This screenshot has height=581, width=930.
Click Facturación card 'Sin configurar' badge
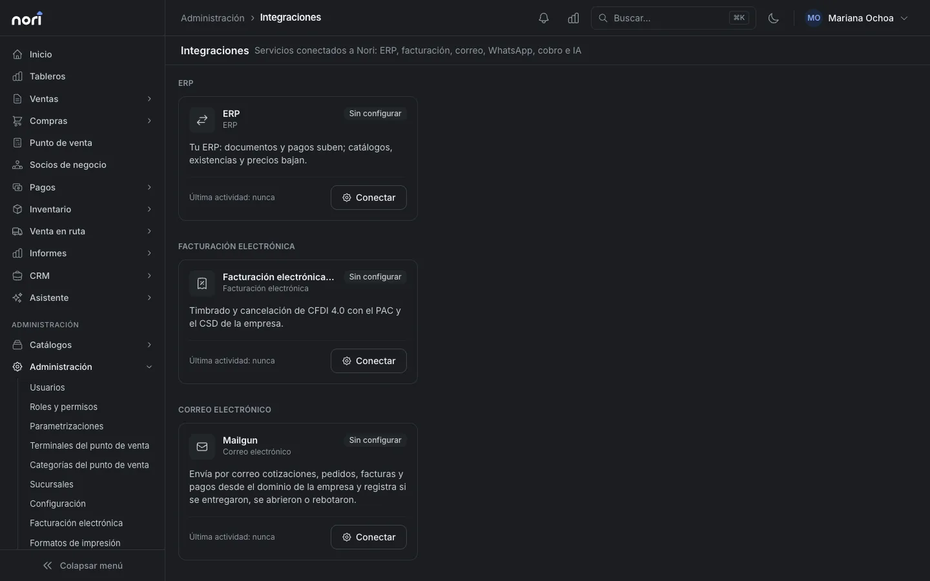pyautogui.click(x=375, y=277)
